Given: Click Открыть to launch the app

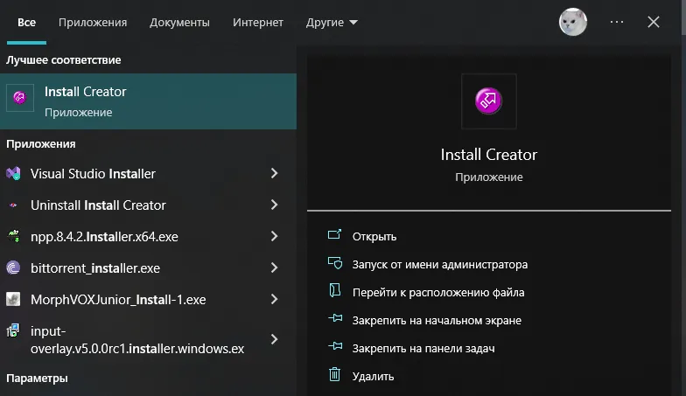Looking at the screenshot, I should pyautogui.click(x=374, y=236).
